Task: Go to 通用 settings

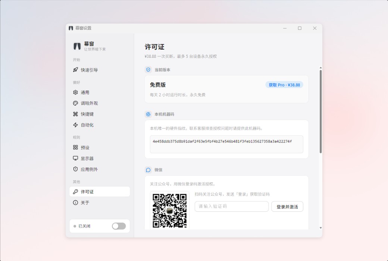Action: pyautogui.click(x=100, y=92)
